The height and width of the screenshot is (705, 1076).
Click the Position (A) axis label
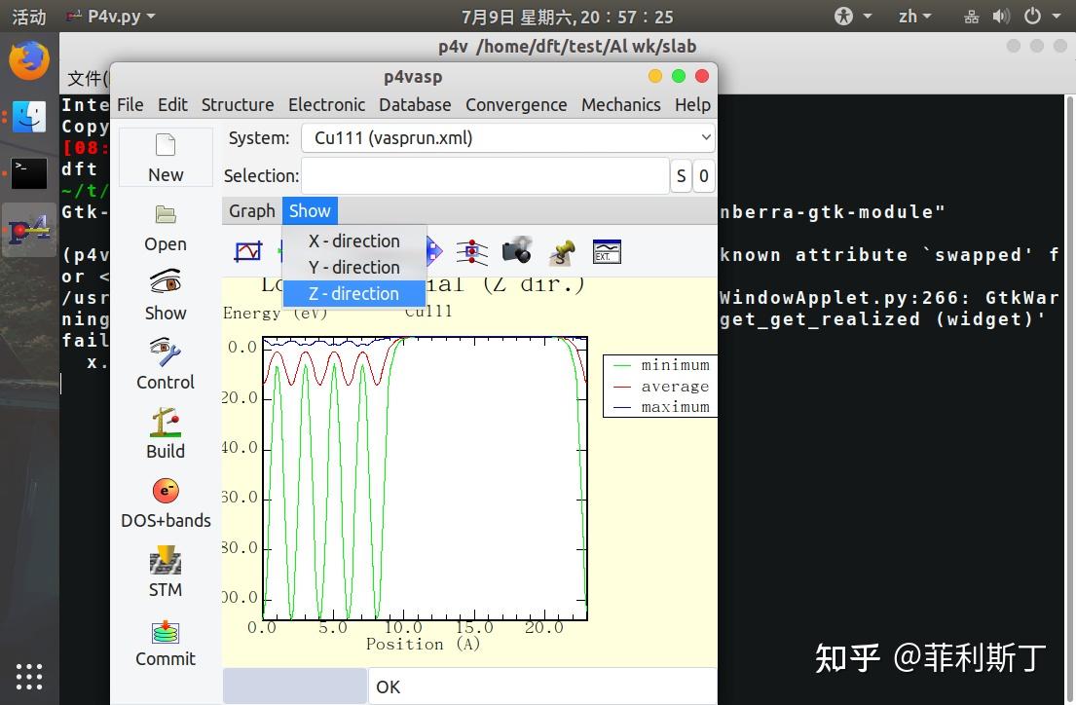(423, 644)
